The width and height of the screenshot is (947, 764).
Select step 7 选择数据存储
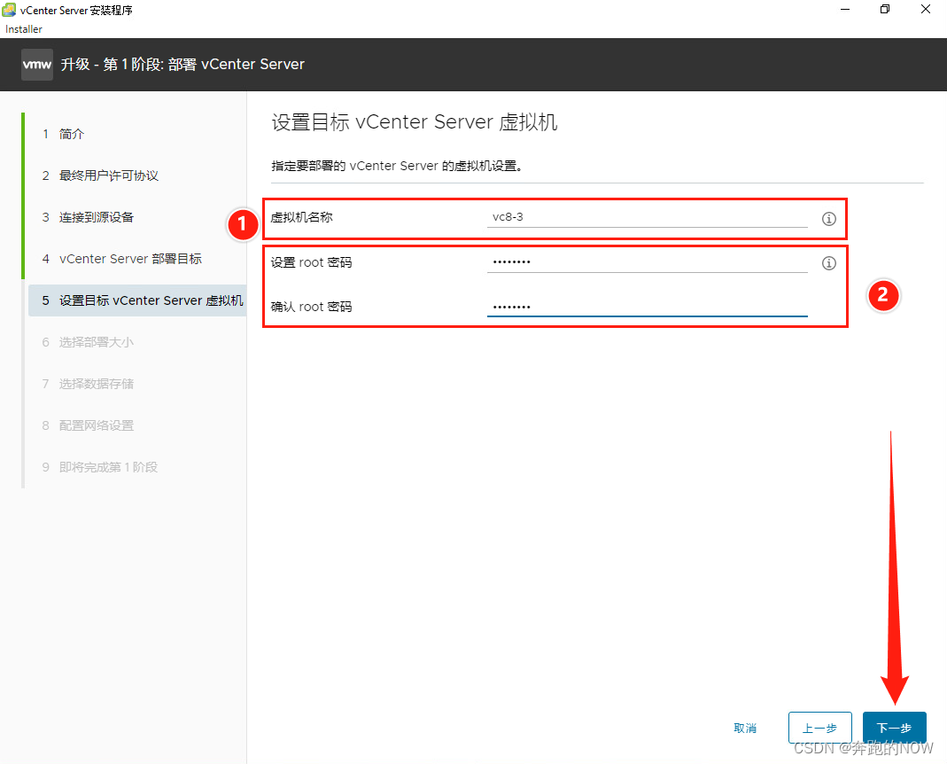(x=89, y=384)
